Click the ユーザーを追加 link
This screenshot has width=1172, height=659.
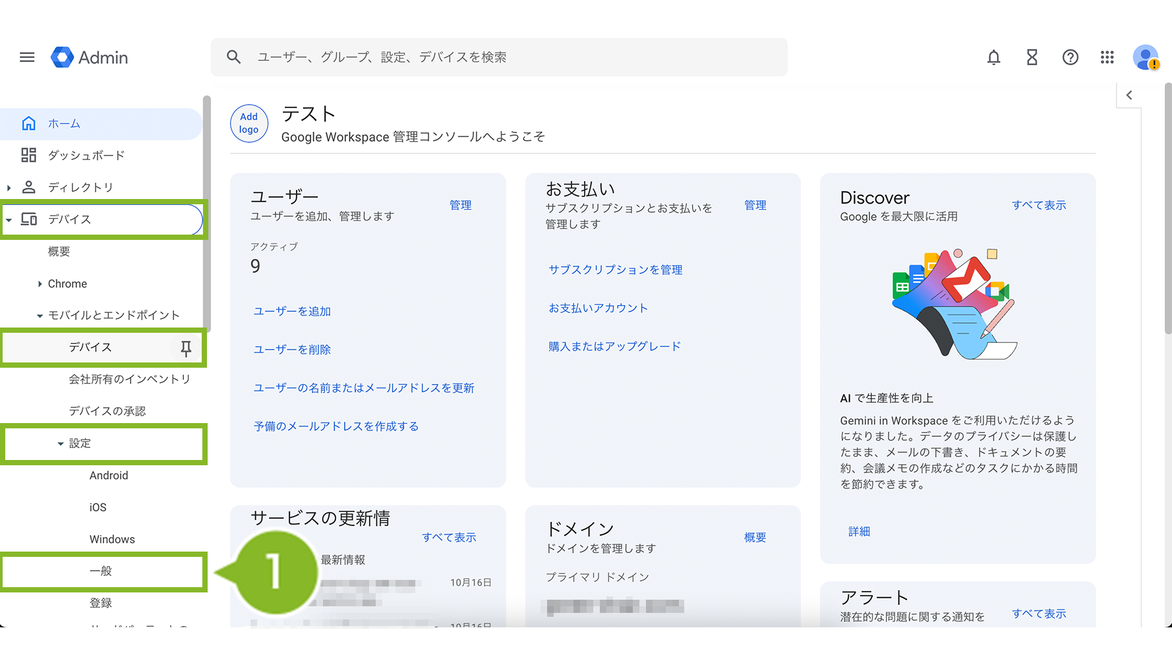pos(292,311)
